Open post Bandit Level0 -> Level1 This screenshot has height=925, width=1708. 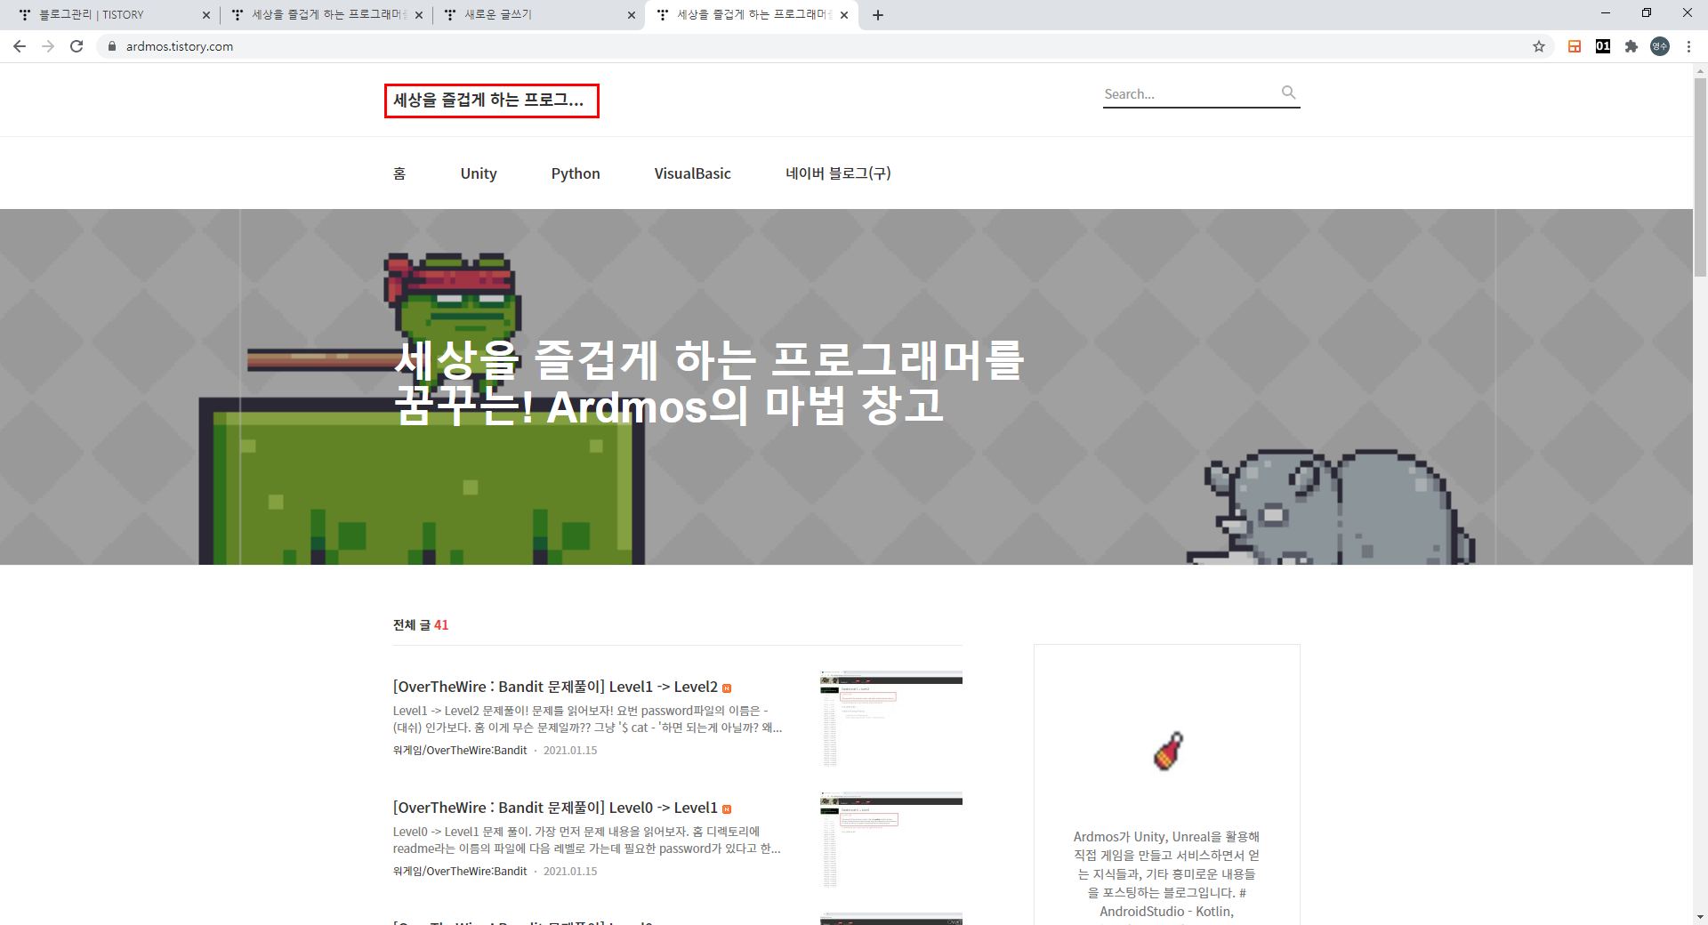555,808
